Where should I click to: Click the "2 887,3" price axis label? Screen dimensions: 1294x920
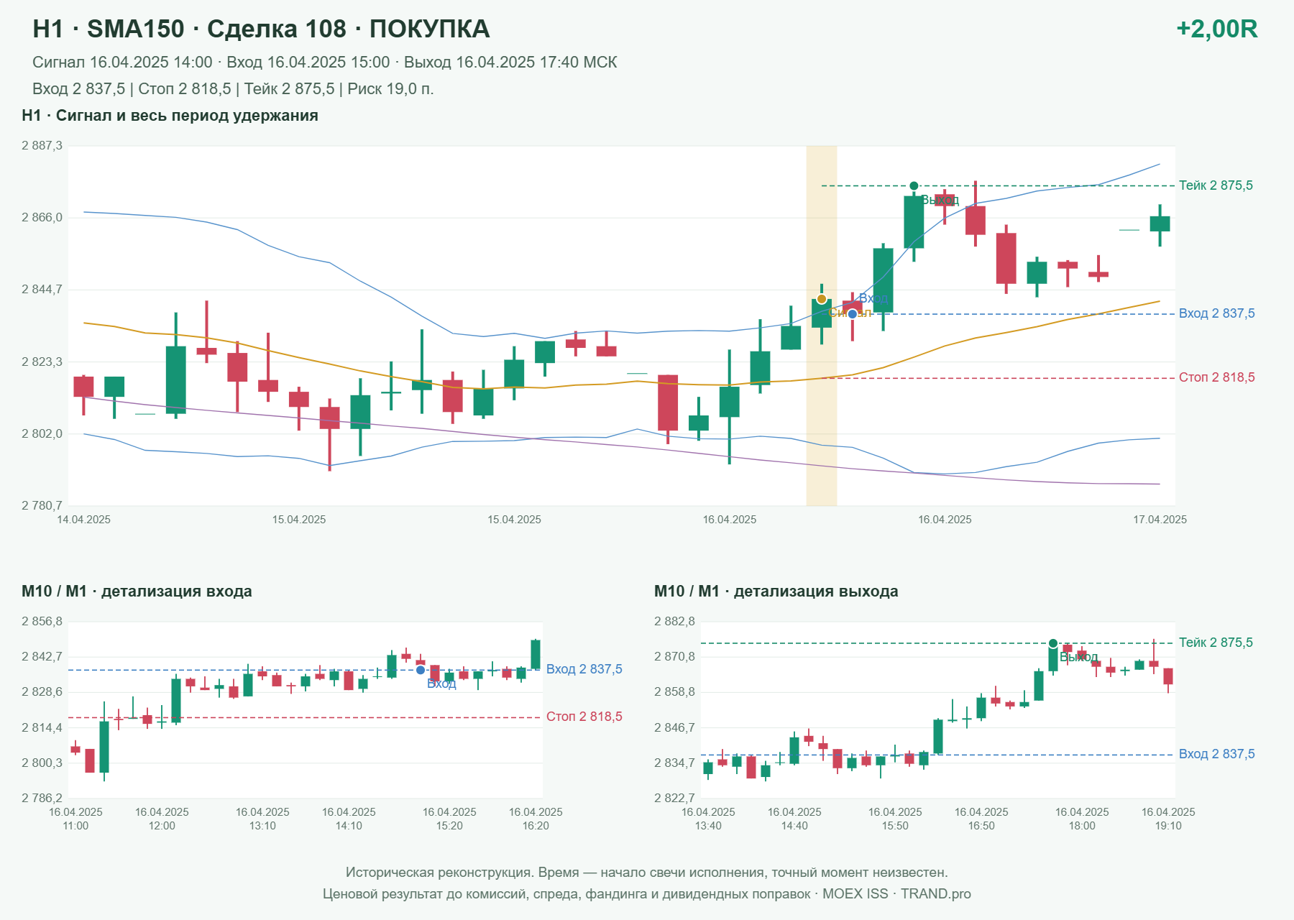tap(42, 146)
